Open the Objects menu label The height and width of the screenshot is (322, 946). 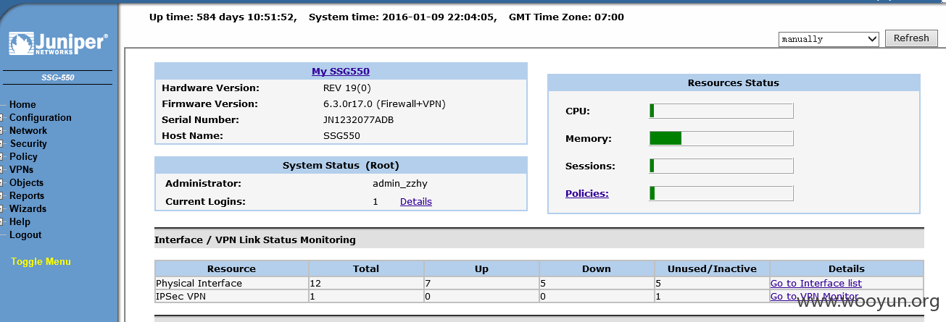[26, 182]
